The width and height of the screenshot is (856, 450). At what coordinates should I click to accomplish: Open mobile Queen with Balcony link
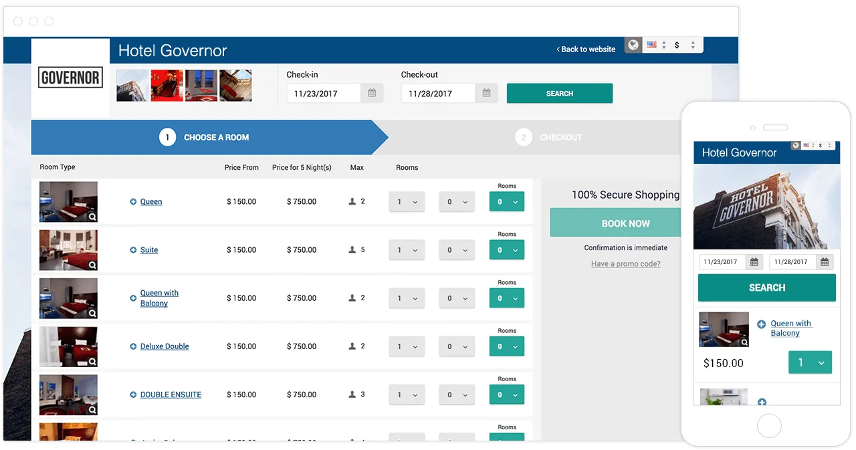[790, 328]
